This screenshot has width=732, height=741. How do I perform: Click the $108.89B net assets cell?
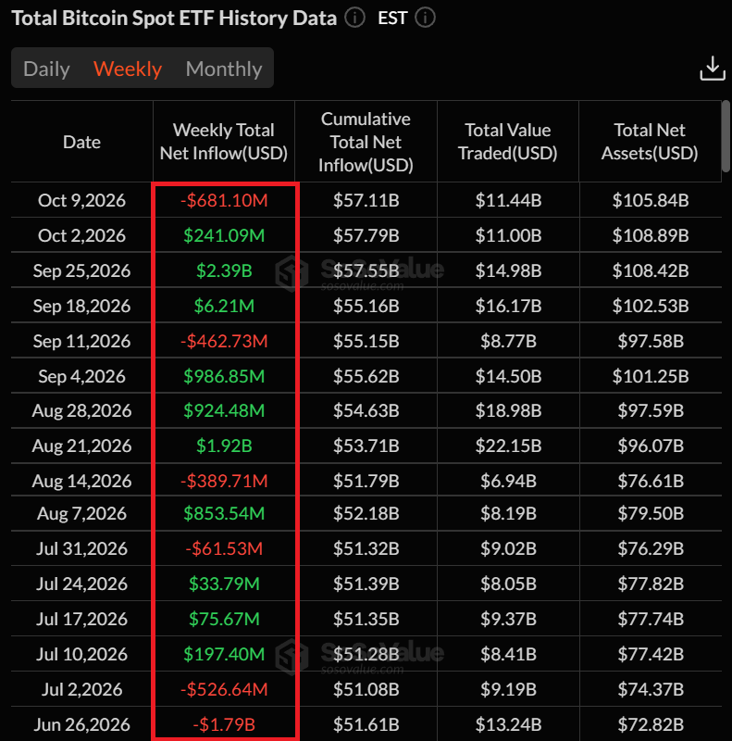[x=651, y=235]
